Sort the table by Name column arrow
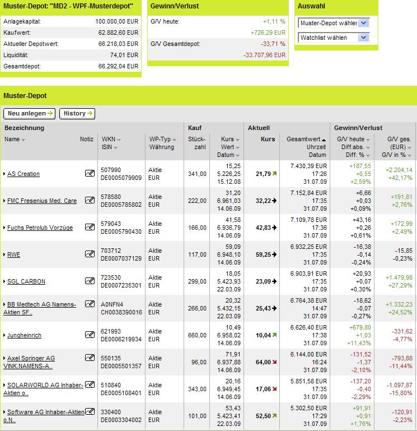Viewport: 417px width, 431px height. pyautogui.click(x=23, y=140)
